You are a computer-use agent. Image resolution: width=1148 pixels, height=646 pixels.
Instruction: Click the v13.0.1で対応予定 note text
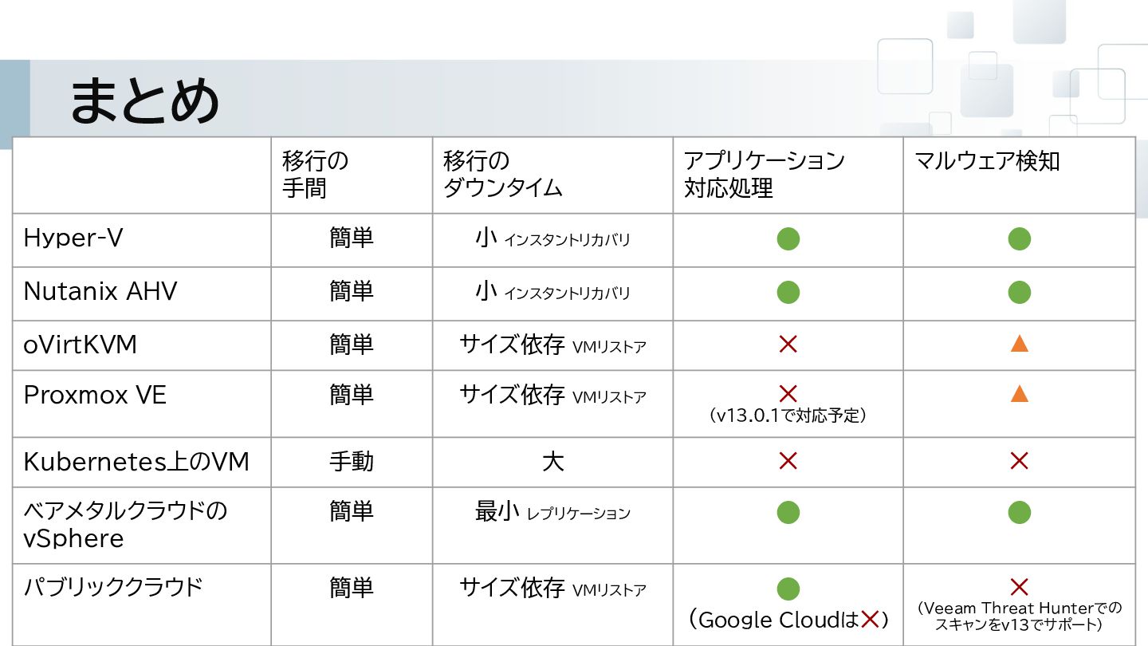(x=788, y=416)
